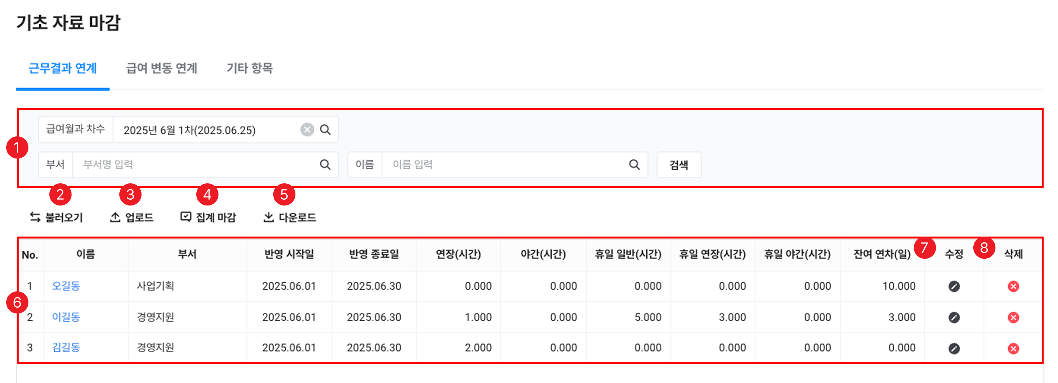Click the 다운로드 button
This screenshot has height=383, width=1058.
(290, 217)
